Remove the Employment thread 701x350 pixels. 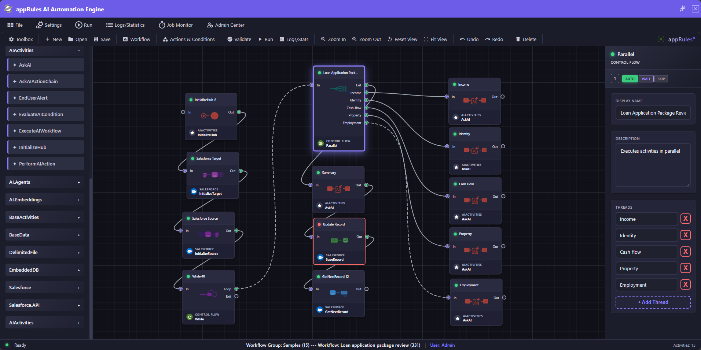pos(686,284)
